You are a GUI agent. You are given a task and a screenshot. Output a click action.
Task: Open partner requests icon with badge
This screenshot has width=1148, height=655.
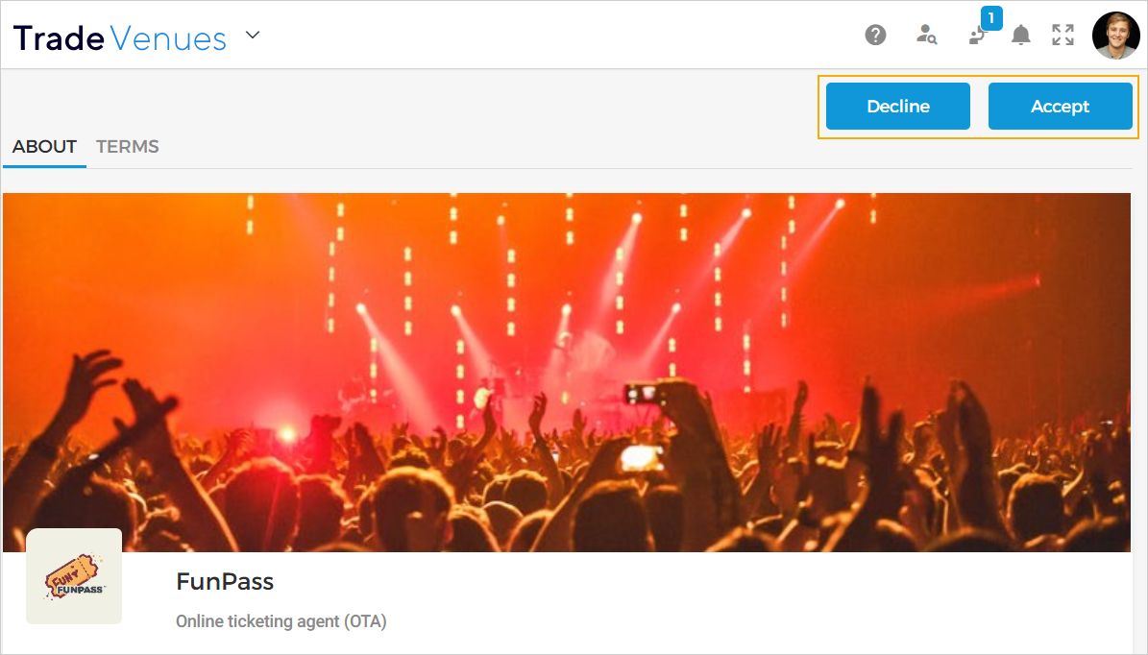[x=977, y=36]
